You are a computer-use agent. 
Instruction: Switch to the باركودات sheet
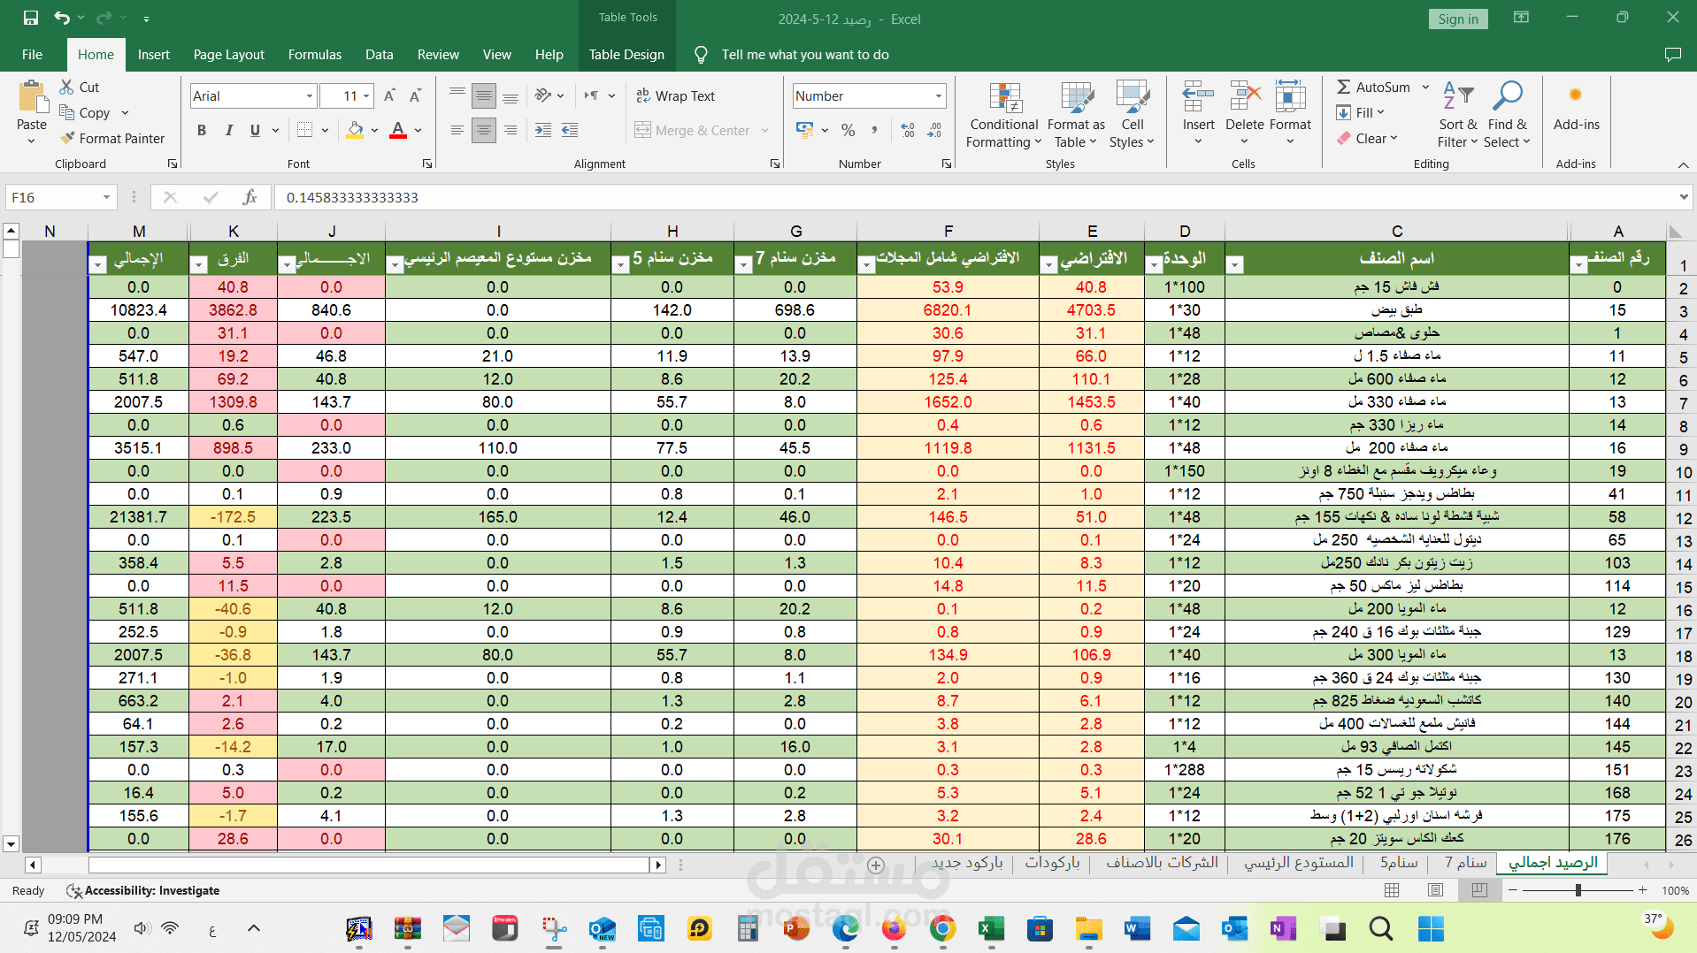[x=1052, y=862]
